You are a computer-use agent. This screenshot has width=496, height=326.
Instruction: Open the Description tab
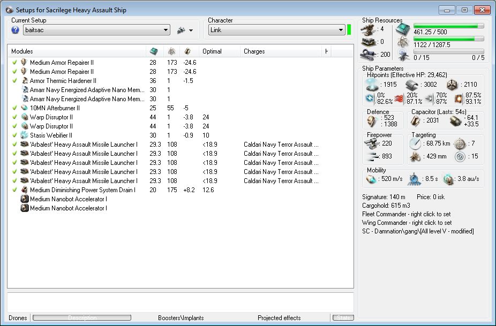pos(82,317)
